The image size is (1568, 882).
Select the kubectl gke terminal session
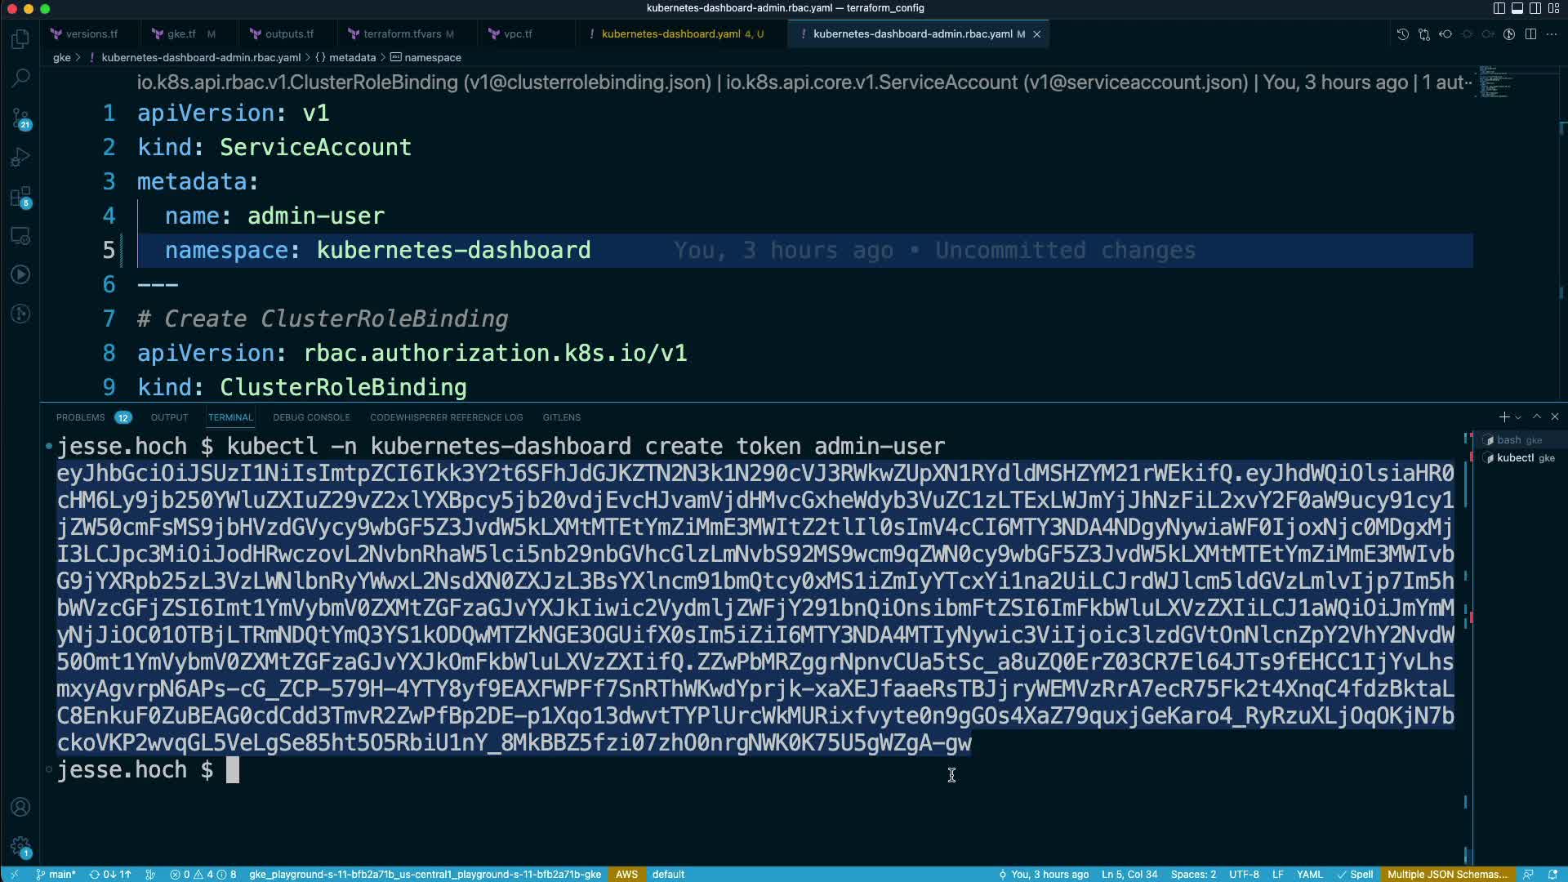[1519, 458]
